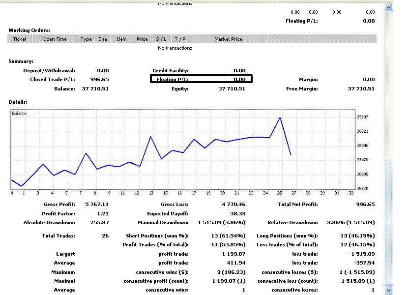Select the Ticket column header
This screenshot has height=295, width=409.
(20, 39)
